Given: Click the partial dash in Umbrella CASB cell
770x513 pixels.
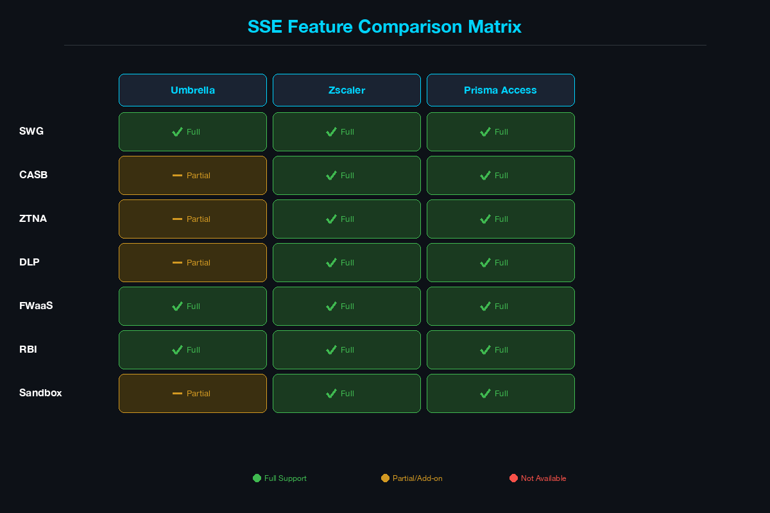Looking at the screenshot, I should tap(178, 175).
